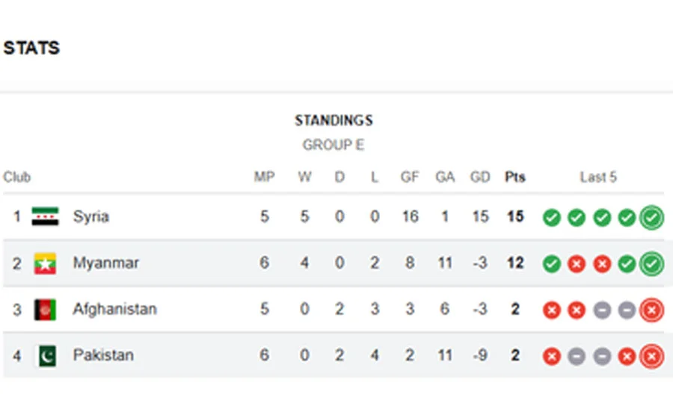Open the Pakistan team link
This screenshot has height=403, width=673.
[103, 356]
